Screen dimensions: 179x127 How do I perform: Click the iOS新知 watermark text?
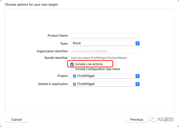165,119
